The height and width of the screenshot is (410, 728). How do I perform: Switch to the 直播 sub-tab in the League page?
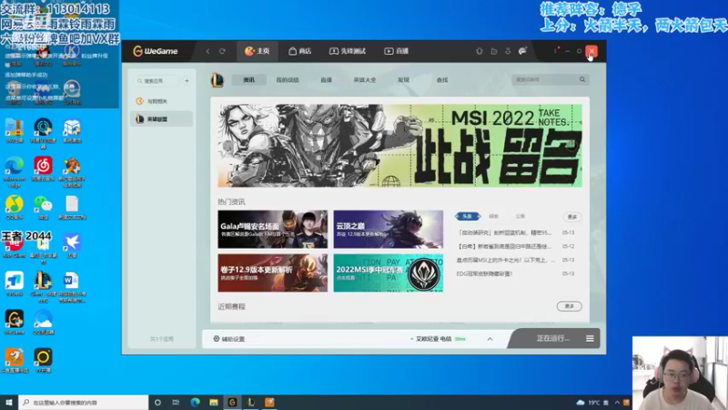point(327,80)
